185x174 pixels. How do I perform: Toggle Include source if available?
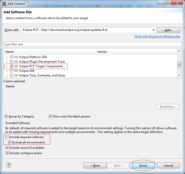7,148
